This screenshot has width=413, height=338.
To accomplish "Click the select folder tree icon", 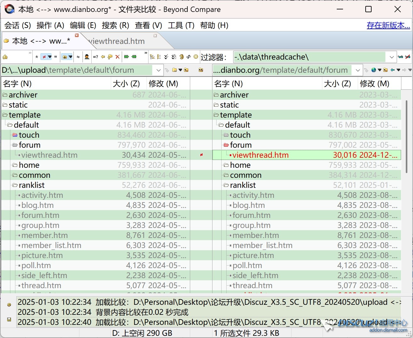I will click(152, 57).
